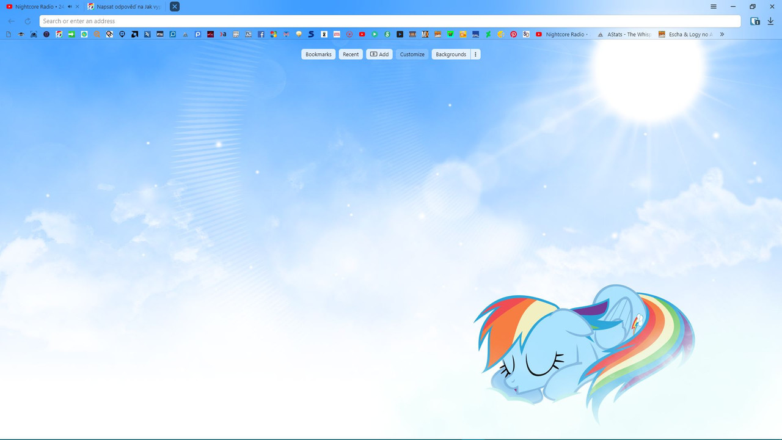Focus the Search or enter an address field

[x=390, y=21]
